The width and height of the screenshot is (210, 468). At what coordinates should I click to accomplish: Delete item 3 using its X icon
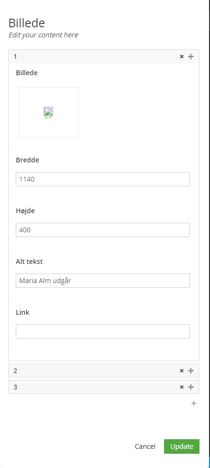[x=182, y=387]
